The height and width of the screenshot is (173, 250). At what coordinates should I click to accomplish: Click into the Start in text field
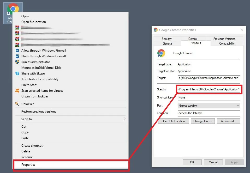point(209,89)
